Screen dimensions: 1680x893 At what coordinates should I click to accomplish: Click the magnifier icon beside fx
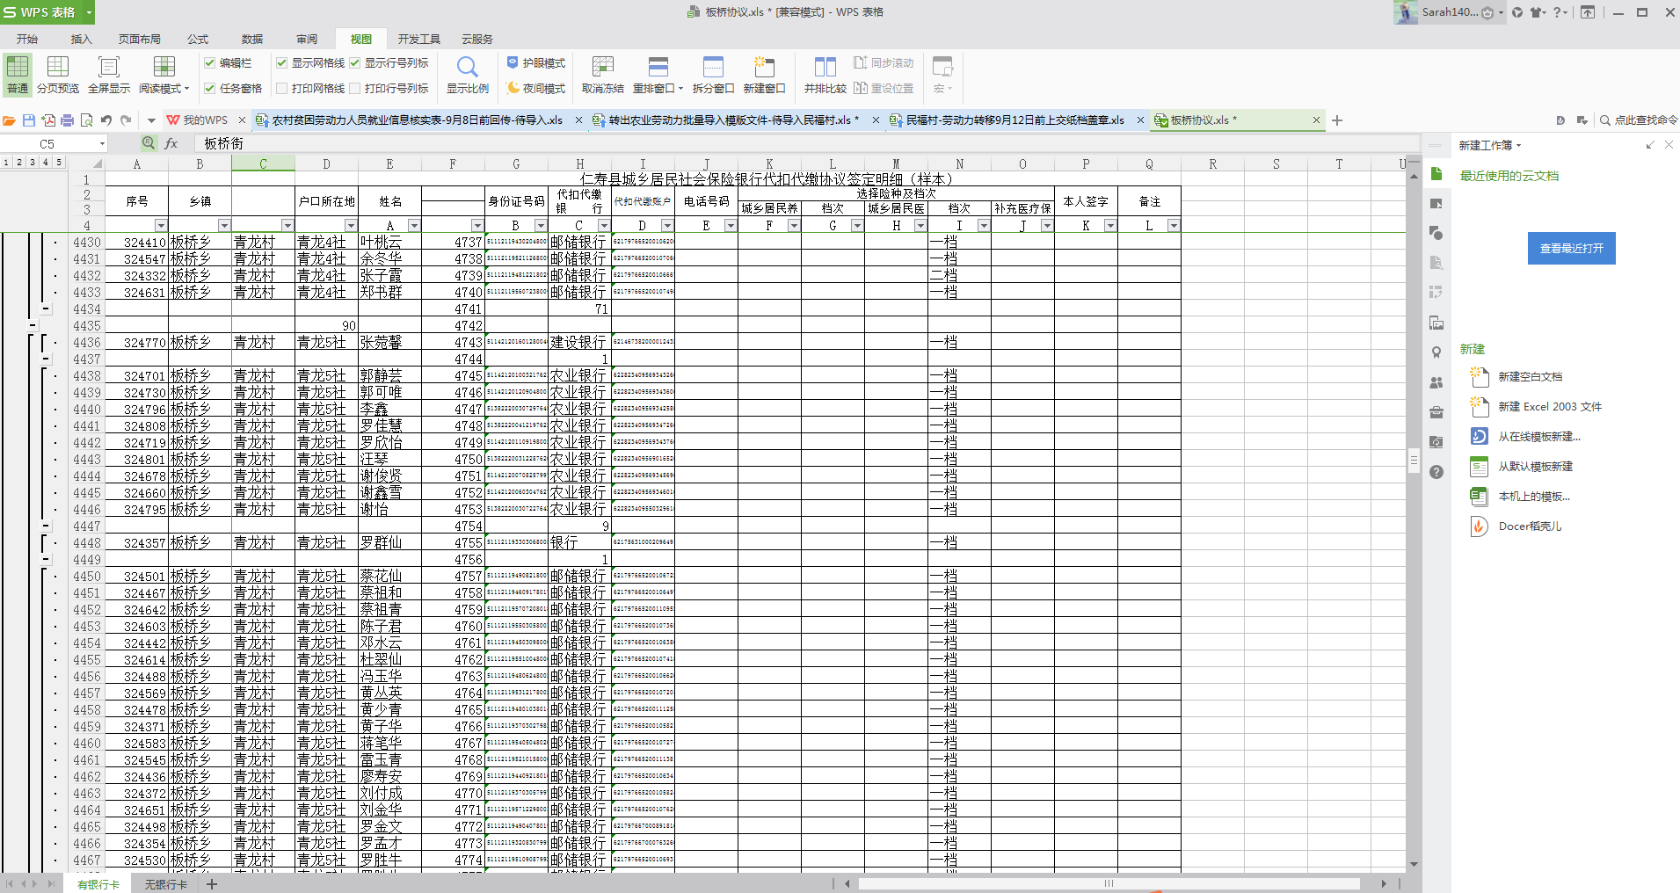coord(149,143)
